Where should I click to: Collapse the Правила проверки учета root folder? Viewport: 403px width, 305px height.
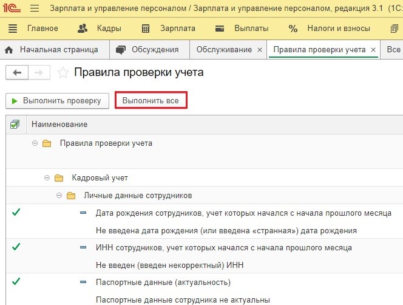tap(35, 143)
